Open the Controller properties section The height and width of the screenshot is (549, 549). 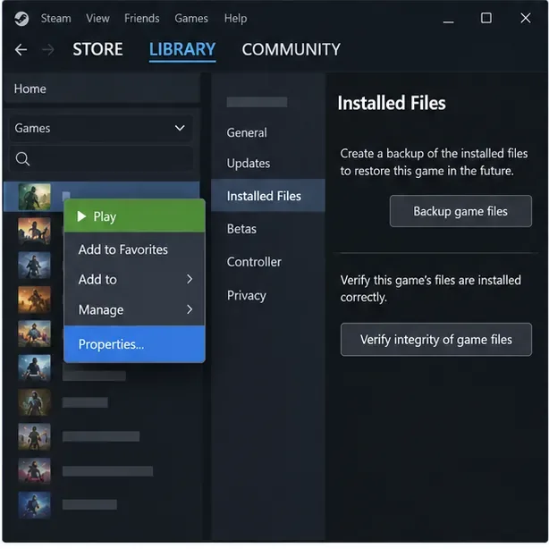point(254,262)
